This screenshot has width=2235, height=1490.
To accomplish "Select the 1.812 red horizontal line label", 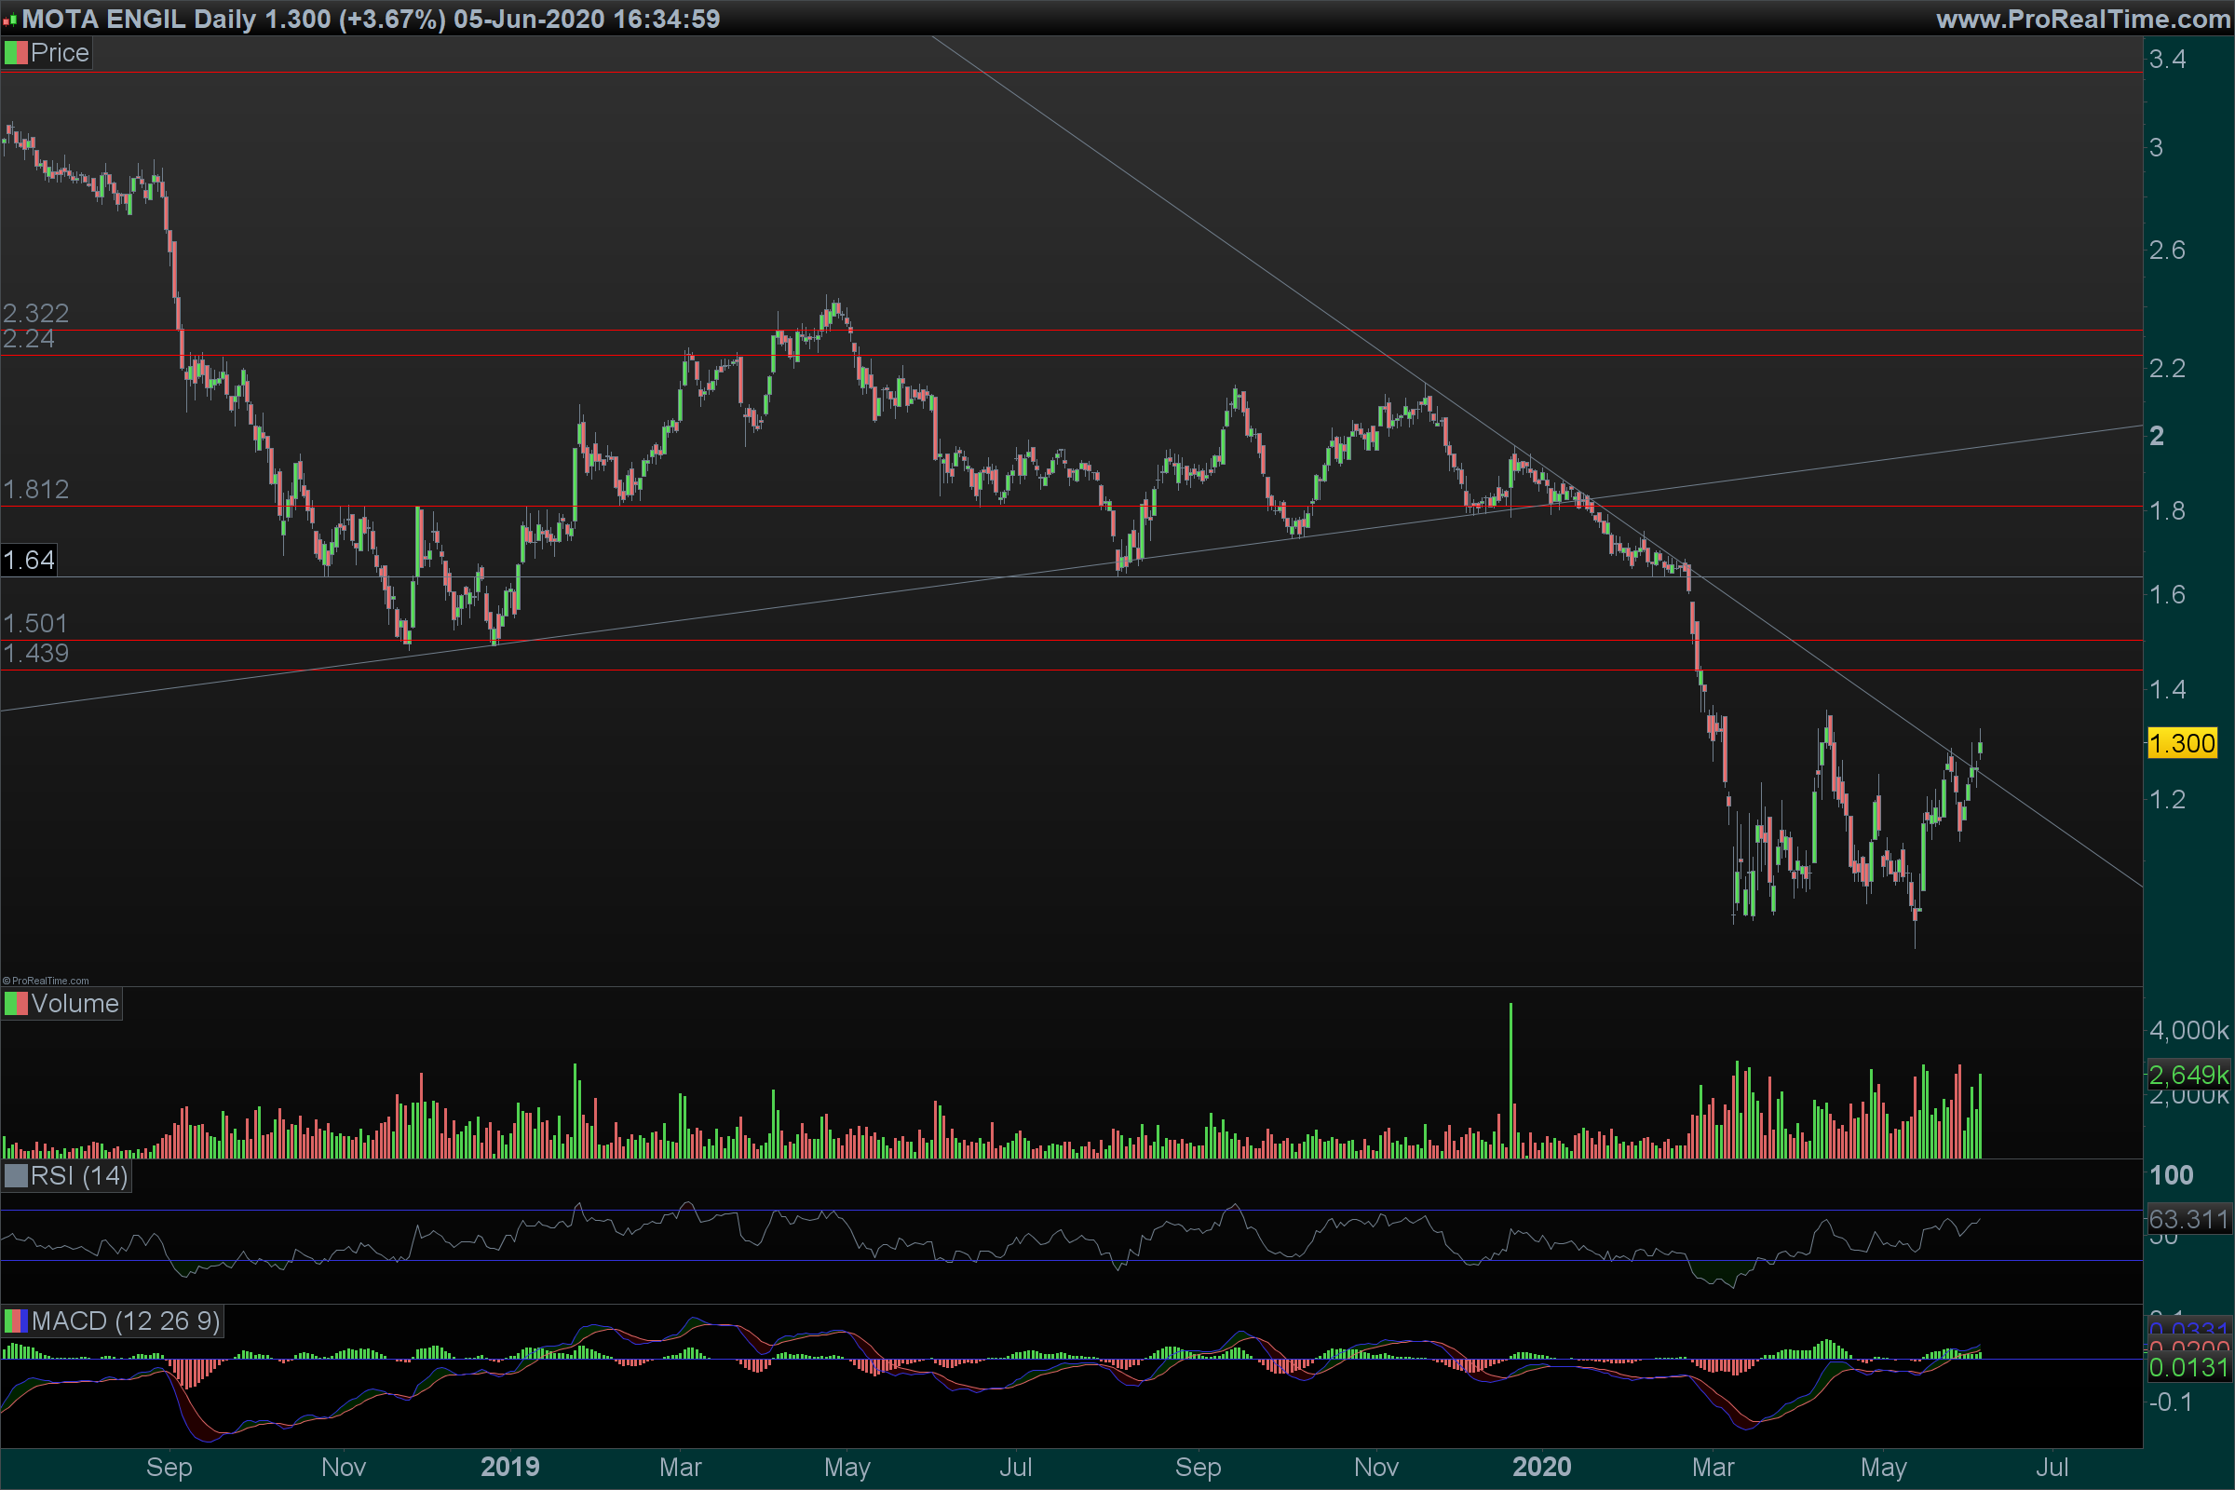I will click(x=35, y=490).
